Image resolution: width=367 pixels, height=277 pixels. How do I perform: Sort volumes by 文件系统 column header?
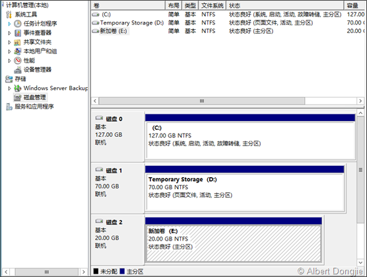[x=213, y=5]
